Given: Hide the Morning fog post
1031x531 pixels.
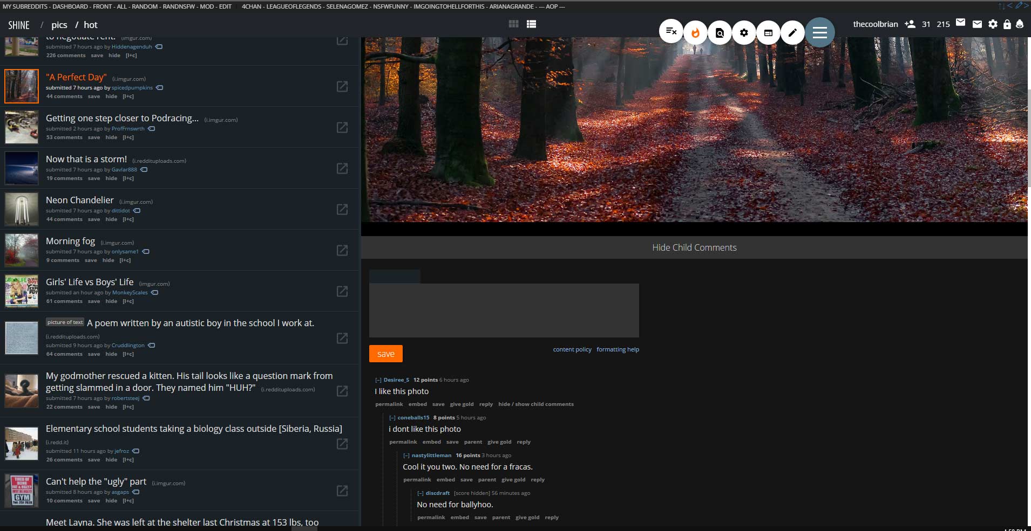Looking at the screenshot, I should point(108,260).
